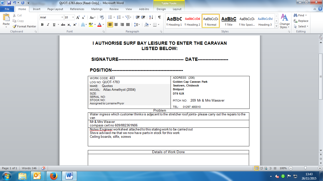Toggle Bold formatting

point(42,25)
